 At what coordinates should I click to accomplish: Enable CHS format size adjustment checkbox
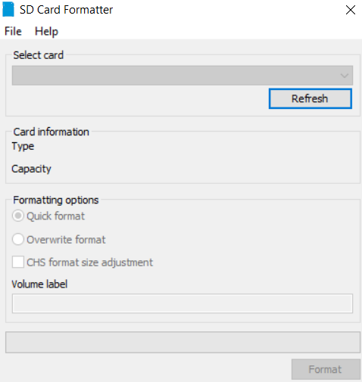(x=18, y=262)
